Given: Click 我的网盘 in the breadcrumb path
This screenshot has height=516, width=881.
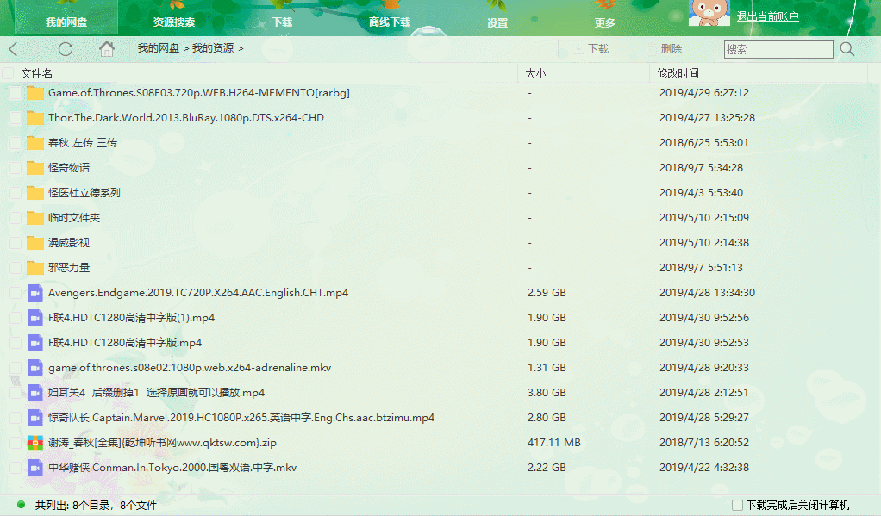Looking at the screenshot, I should point(159,48).
